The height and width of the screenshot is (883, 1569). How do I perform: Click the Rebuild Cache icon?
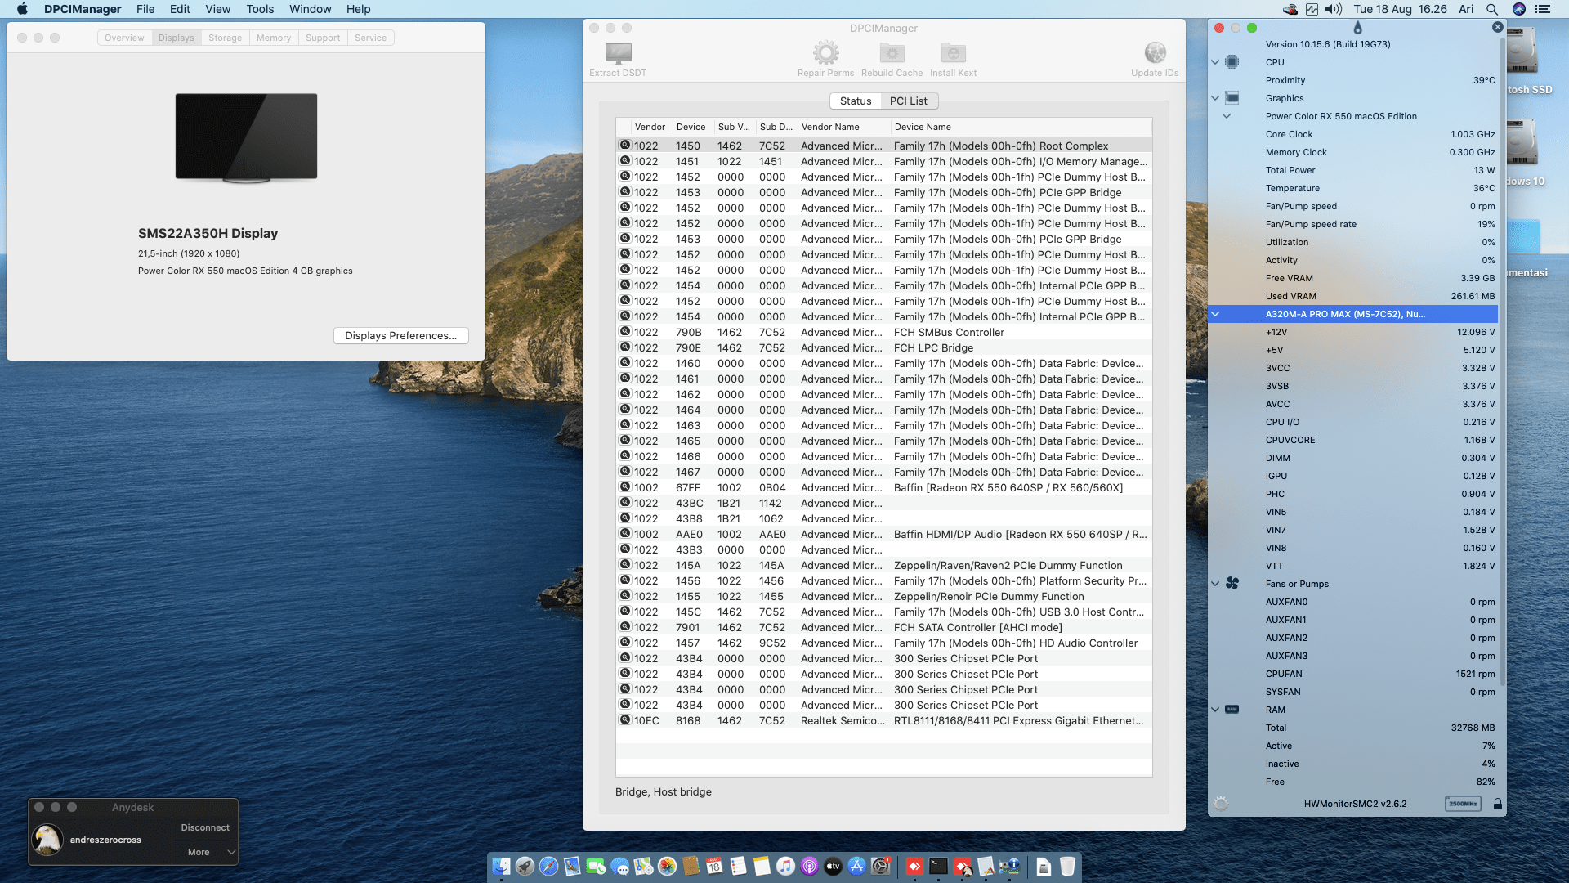(892, 54)
